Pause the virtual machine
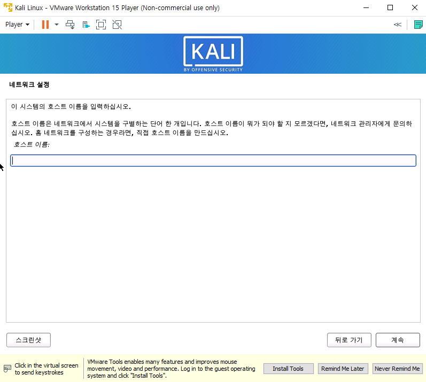 pyautogui.click(x=45, y=25)
